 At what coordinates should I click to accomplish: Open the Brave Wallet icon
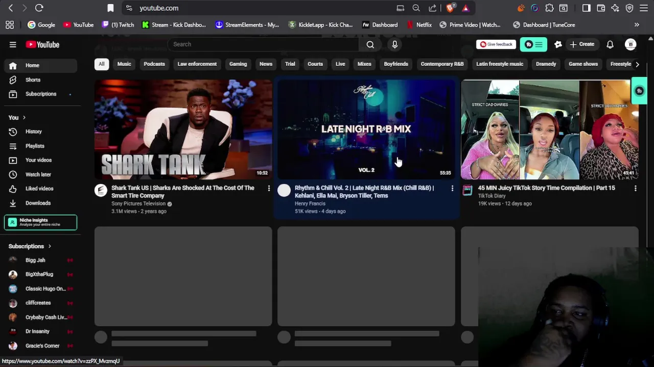(601, 8)
